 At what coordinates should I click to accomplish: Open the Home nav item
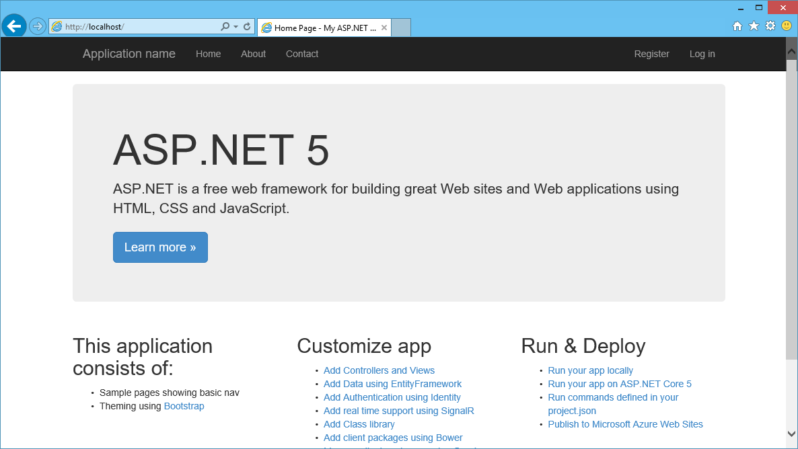pos(208,54)
